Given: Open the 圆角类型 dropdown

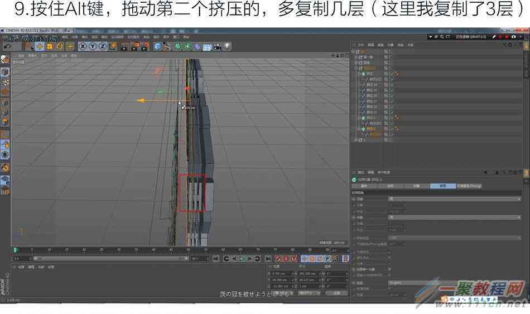Looking at the screenshot, I should tap(454, 238).
